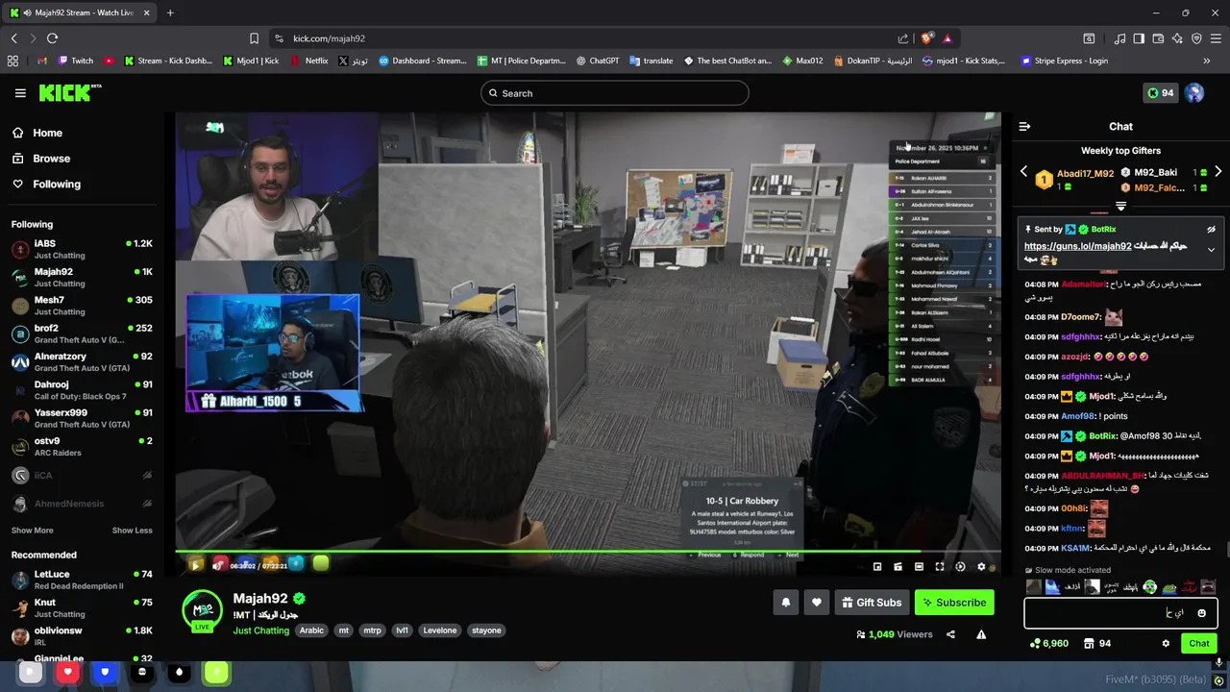Open ChatGPT bookmark
The image size is (1230, 692).
(597, 61)
